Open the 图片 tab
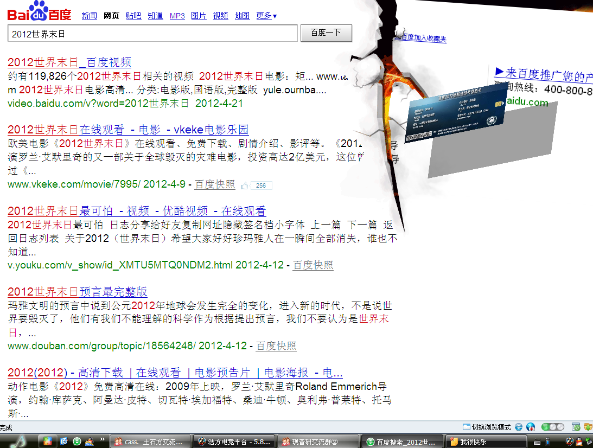The height and width of the screenshot is (448, 593). (199, 16)
